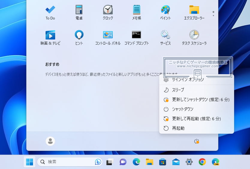Image resolution: width=250 pixels, height=169 pixels.
Task: Choose 更新してシャットダウン option
Action: click(196, 99)
